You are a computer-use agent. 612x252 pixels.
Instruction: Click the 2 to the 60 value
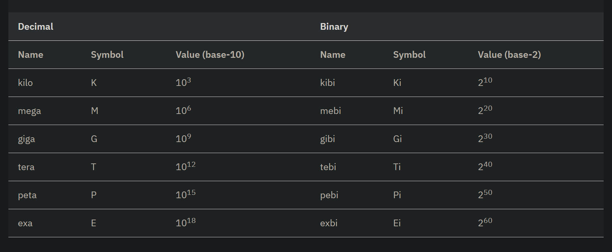485,222
